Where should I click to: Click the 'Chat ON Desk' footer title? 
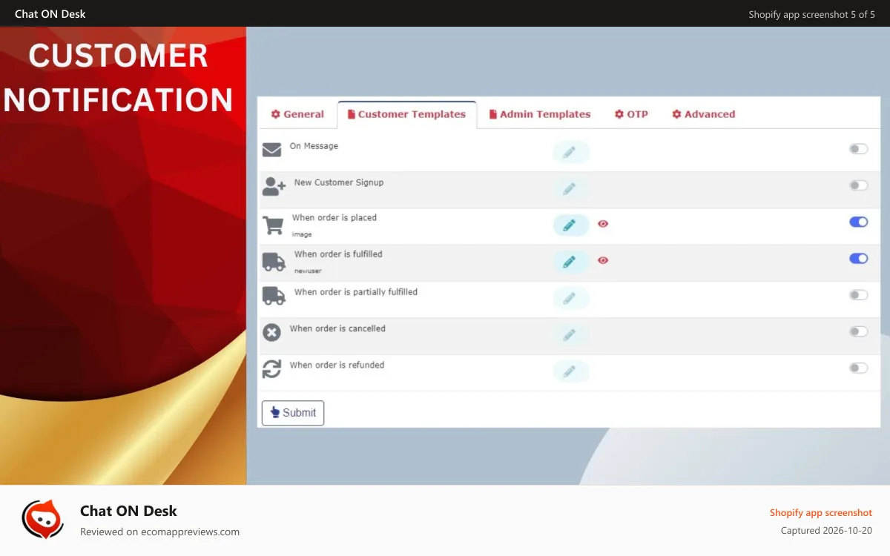coord(128,511)
